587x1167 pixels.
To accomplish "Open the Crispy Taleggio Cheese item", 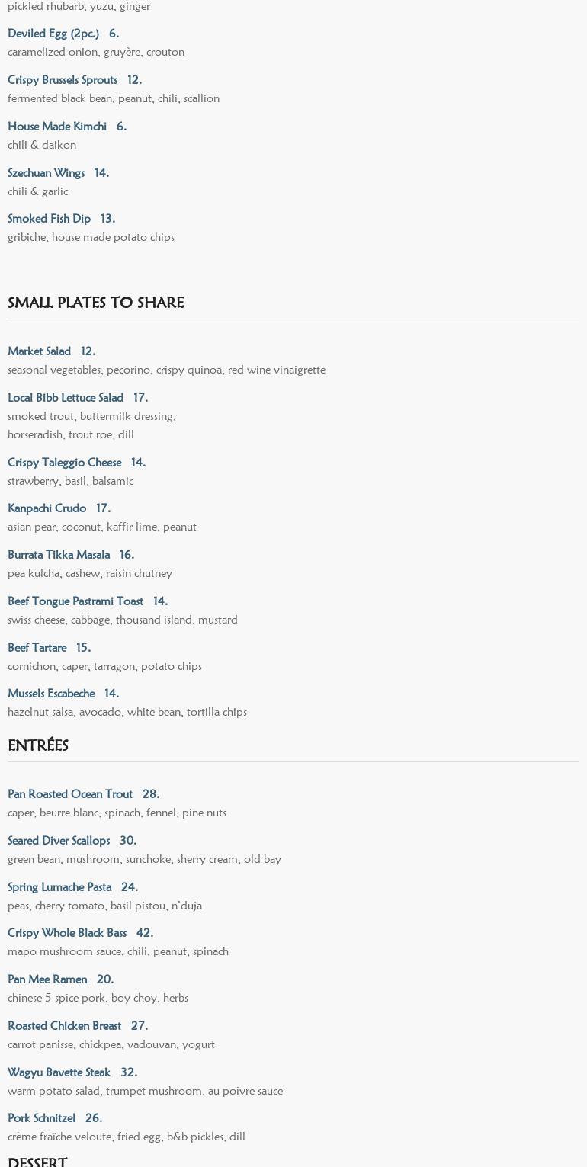I will 65,463.
